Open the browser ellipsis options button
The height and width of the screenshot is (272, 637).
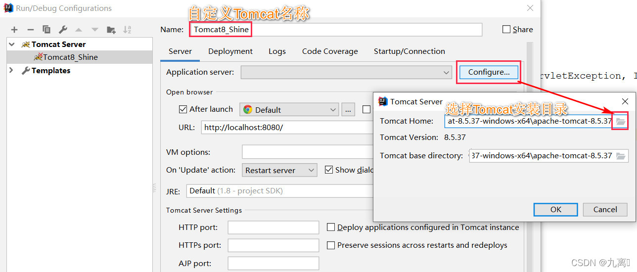[348, 109]
